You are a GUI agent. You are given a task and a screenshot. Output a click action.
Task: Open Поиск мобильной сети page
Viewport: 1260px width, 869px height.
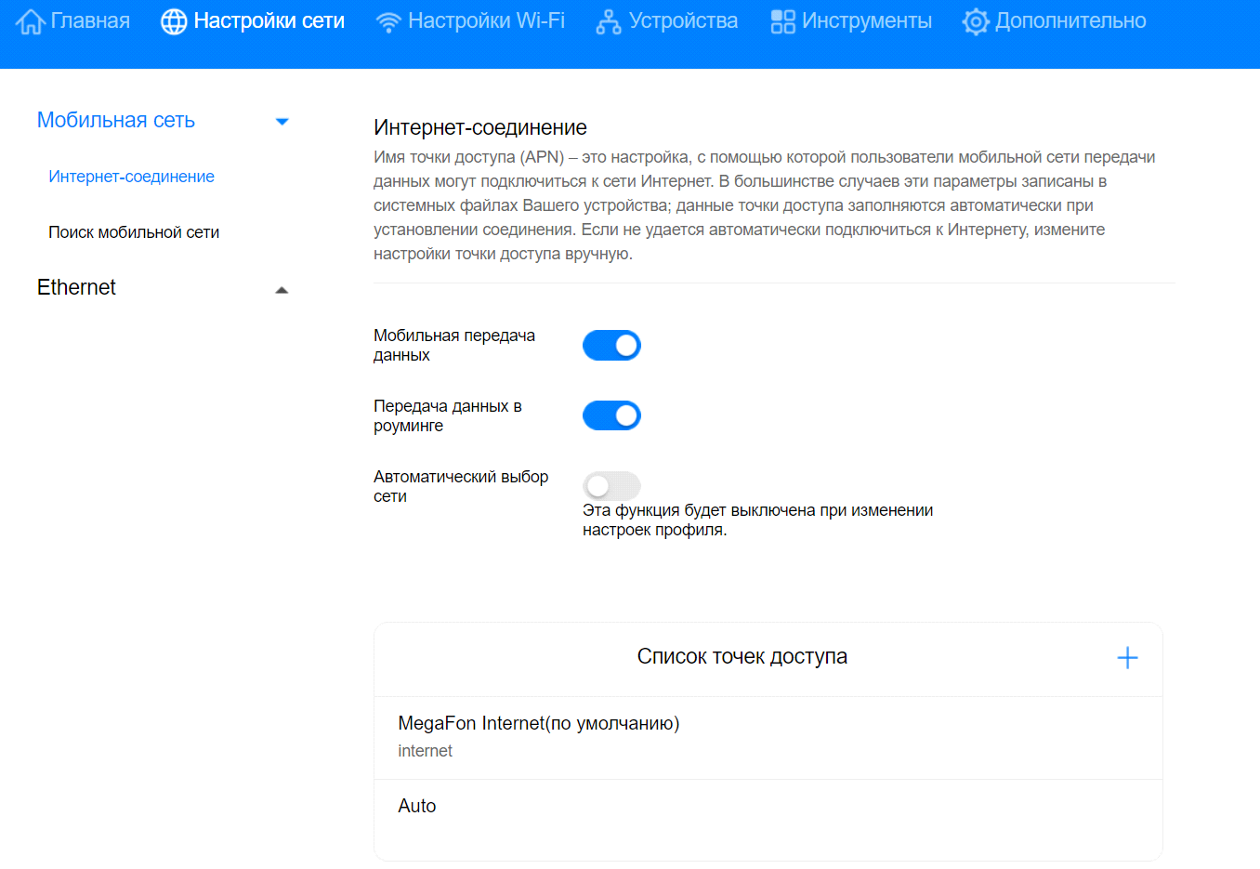(x=134, y=232)
